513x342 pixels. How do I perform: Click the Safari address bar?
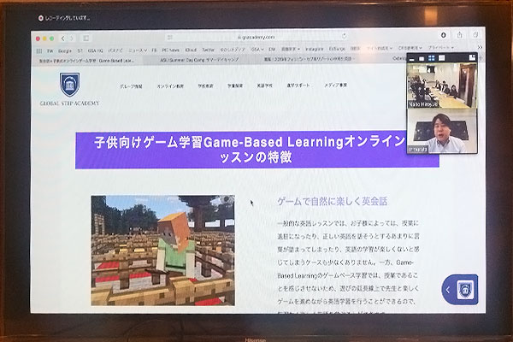tap(256, 38)
